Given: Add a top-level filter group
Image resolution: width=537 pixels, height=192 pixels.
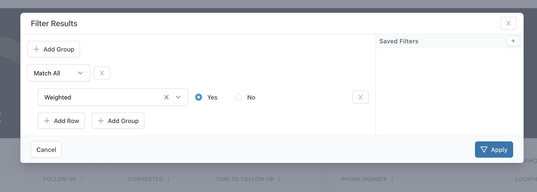Looking at the screenshot, I should pos(54,49).
